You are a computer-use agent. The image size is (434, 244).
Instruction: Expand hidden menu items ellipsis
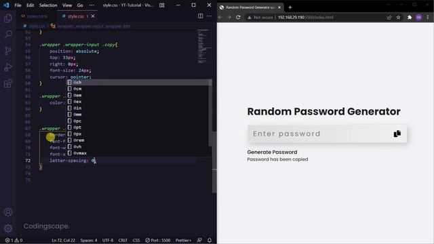click(x=92, y=5)
